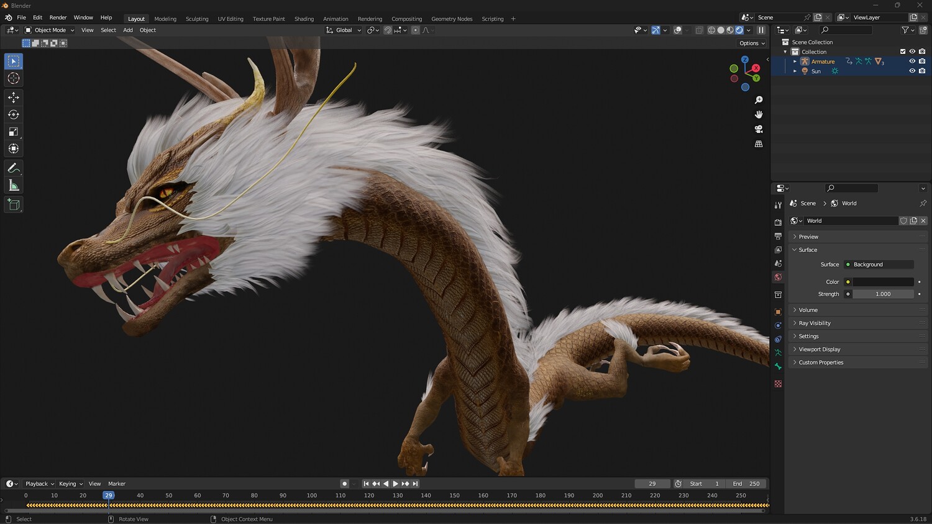Open the Object Mode dropdown
The image size is (932, 524).
(x=50, y=30)
